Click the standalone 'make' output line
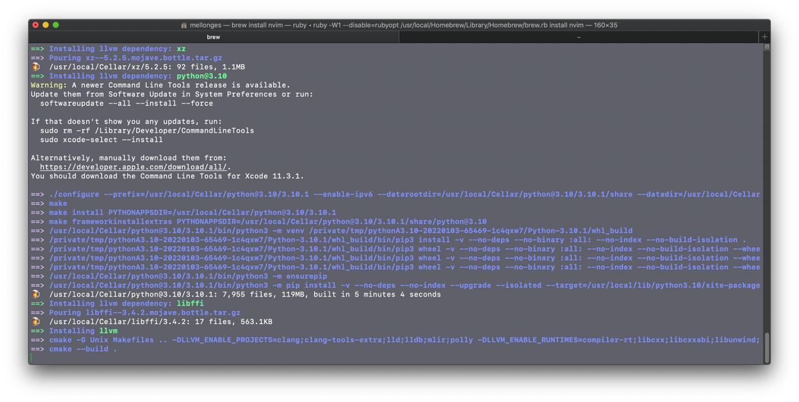799x402 pixels. (58, 203)
